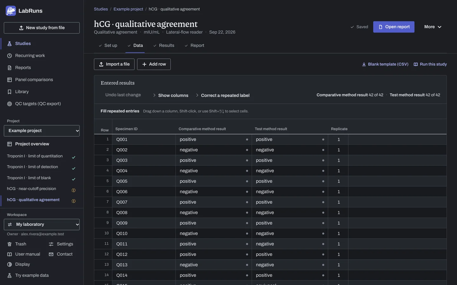Click the Run this study book icon
Image resolution: width=457 pixels, height=285 pixels.
coord(416,64)
